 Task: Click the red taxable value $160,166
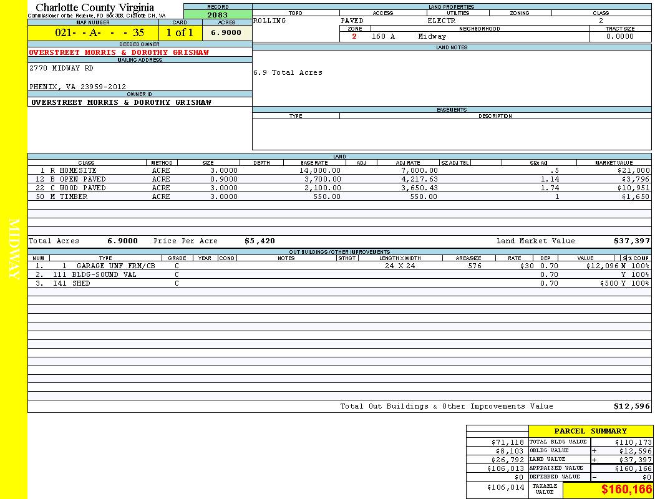626,490
